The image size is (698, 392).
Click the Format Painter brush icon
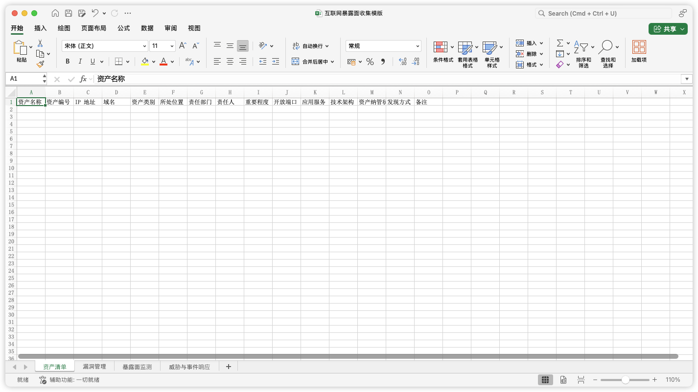click(41, 64)
